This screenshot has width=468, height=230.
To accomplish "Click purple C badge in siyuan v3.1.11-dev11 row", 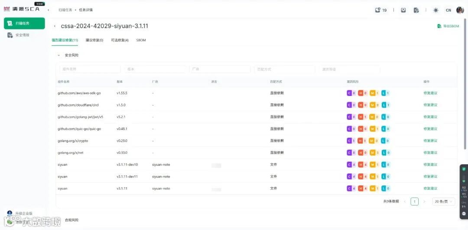I will [351, 176].
